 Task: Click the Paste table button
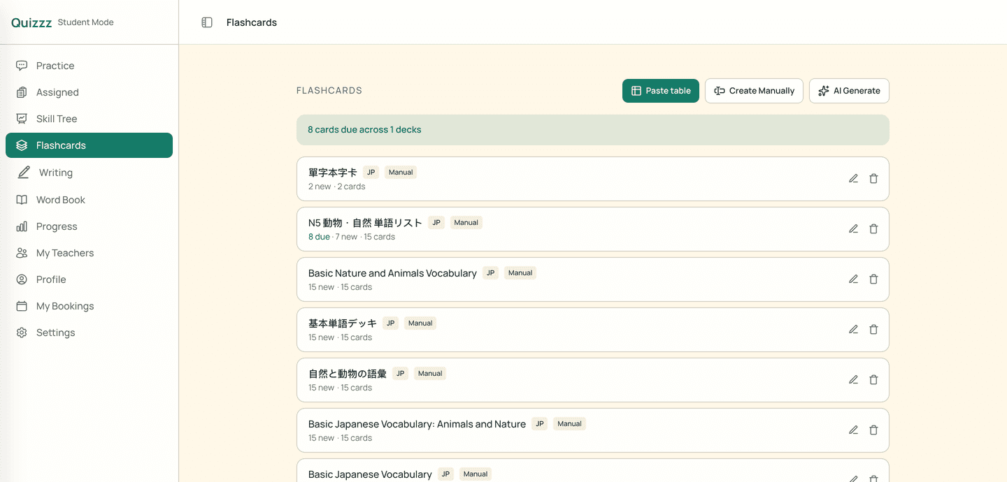661,91
